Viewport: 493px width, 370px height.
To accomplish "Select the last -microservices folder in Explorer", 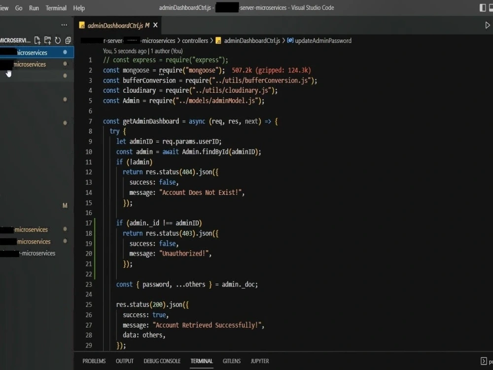I will [37, 253].
